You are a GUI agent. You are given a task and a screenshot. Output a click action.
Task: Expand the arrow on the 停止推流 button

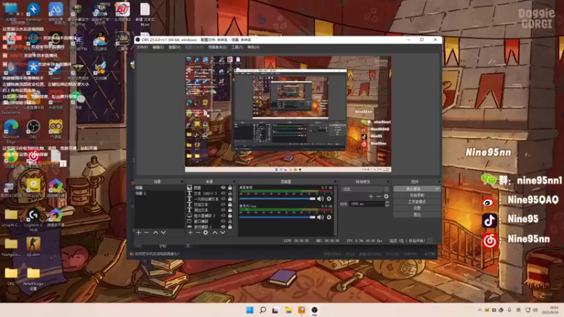pos(436,189)
